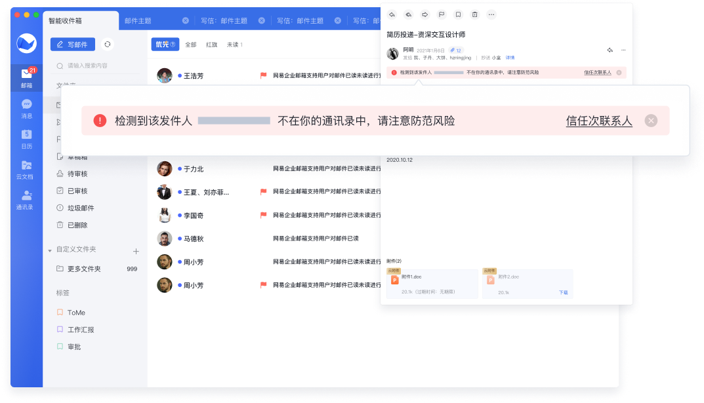
Task: Open 日历 calendar in sidebar
Action: point(26,138)
